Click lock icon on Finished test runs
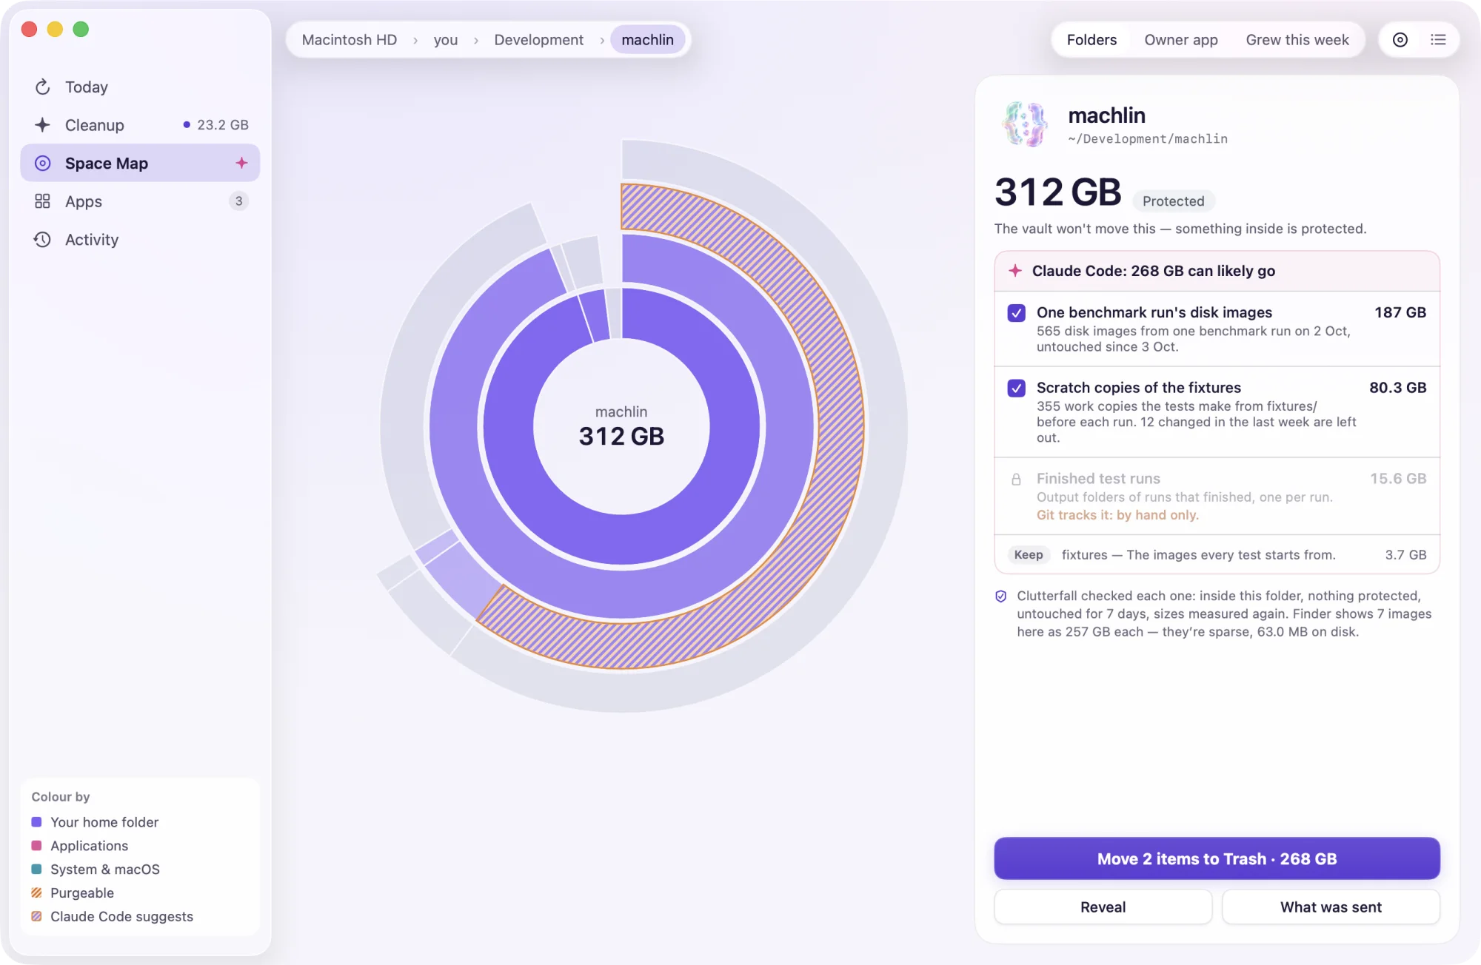Screen dimensions: 1481x965 [1016, 480]
